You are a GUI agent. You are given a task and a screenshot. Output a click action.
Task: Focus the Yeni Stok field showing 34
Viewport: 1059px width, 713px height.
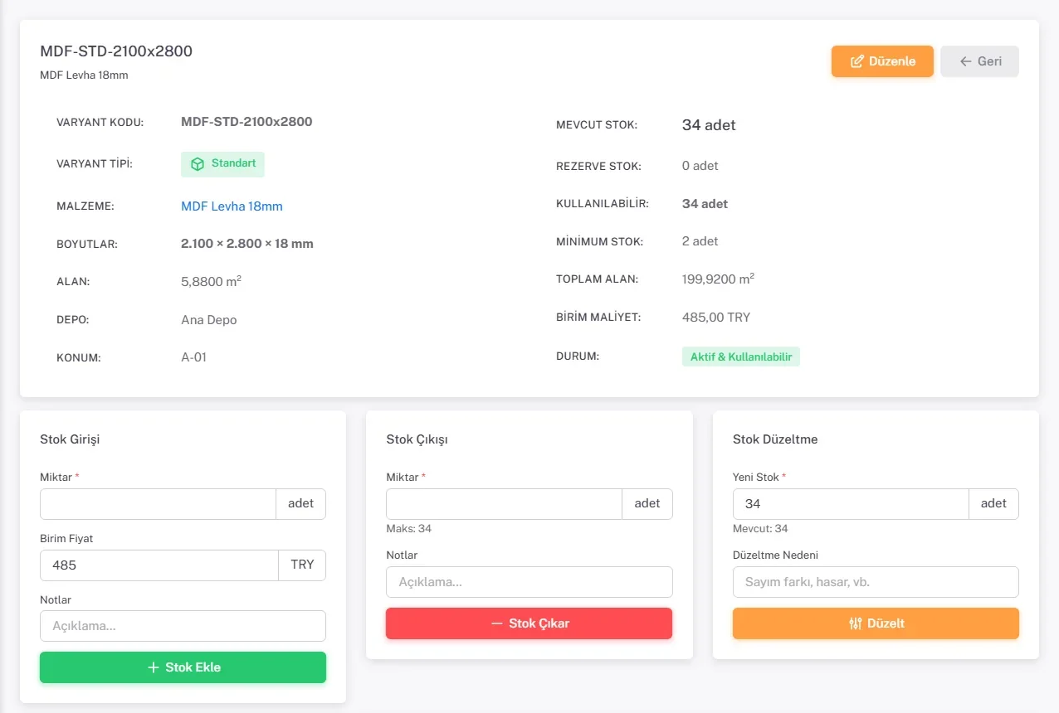[x=851, y=504]
